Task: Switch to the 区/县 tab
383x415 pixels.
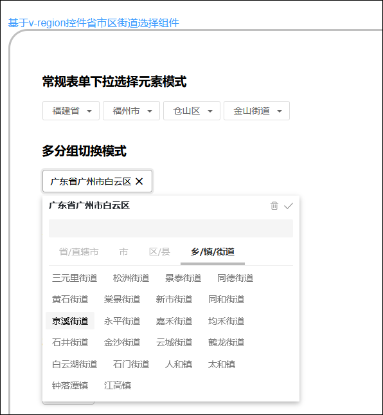Action: click(x=159, y=252)
